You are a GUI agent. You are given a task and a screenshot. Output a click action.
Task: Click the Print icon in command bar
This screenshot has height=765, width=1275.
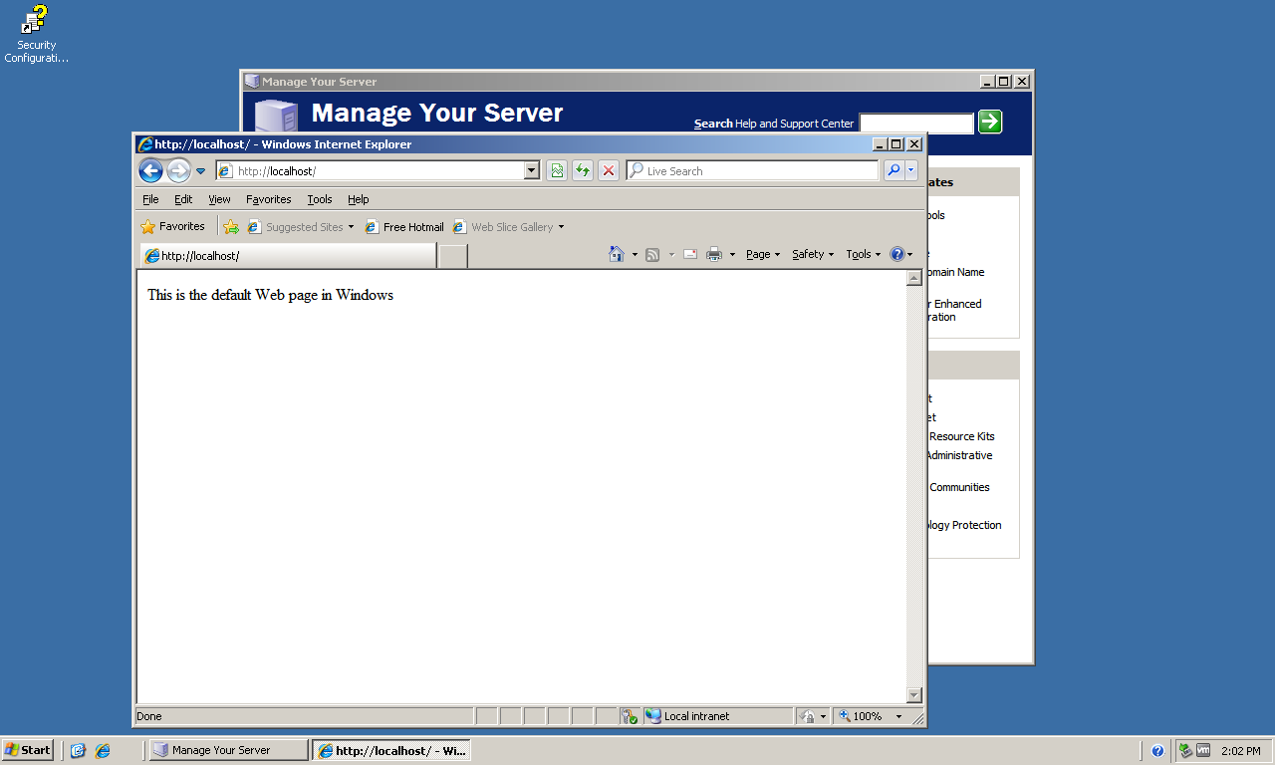tap(714, 254)
